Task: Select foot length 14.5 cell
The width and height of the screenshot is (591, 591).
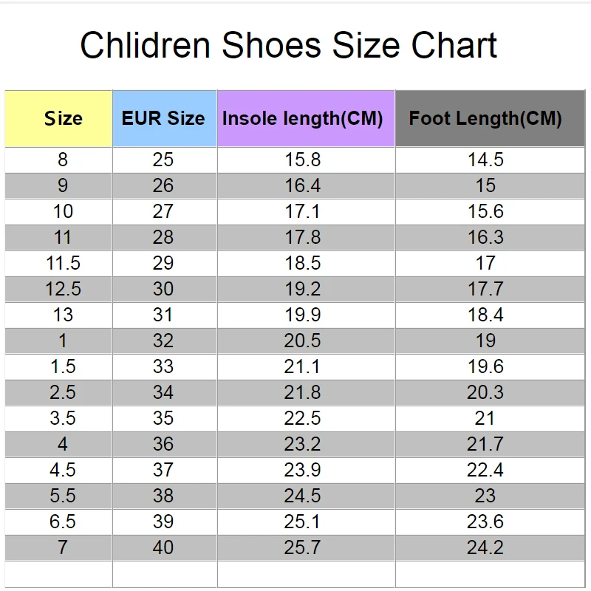Action: (485, 160)
